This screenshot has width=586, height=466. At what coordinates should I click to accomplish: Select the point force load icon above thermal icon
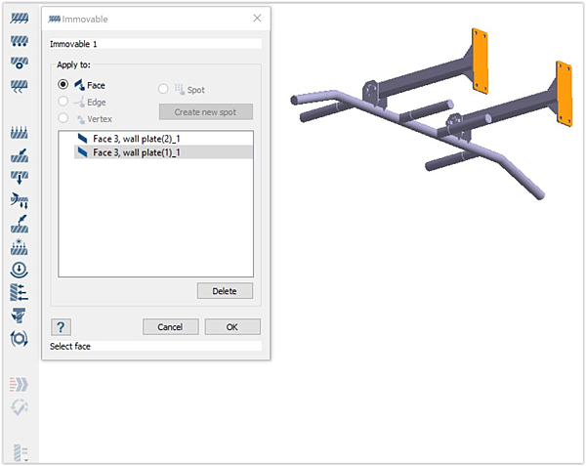click(20, 224)
